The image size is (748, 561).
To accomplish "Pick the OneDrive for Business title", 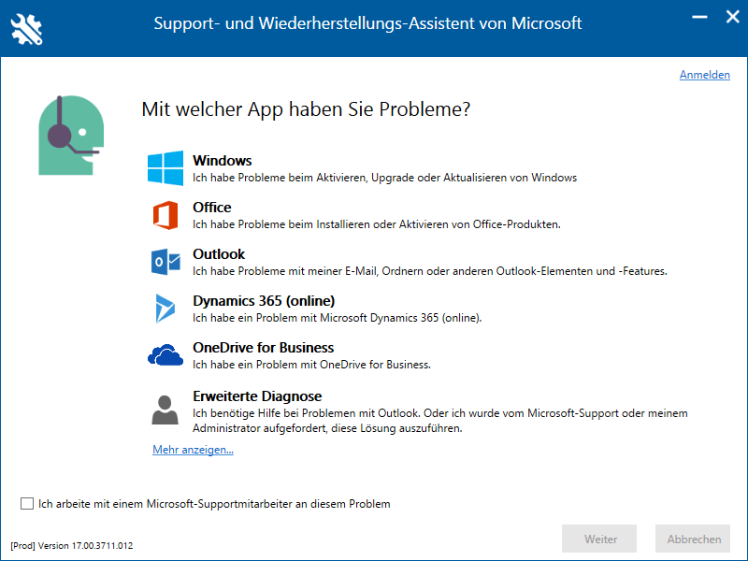I will click(x=263, y=348).
